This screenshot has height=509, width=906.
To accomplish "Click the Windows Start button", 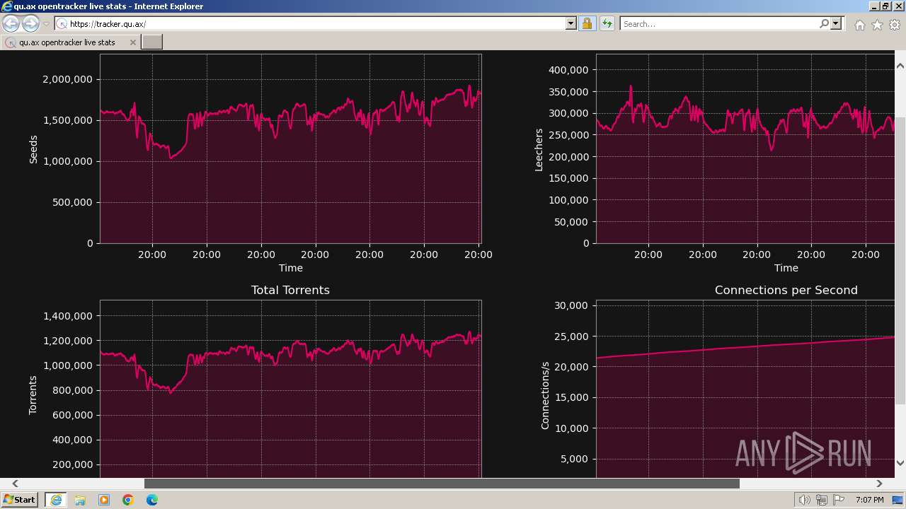I will point(20,499).
